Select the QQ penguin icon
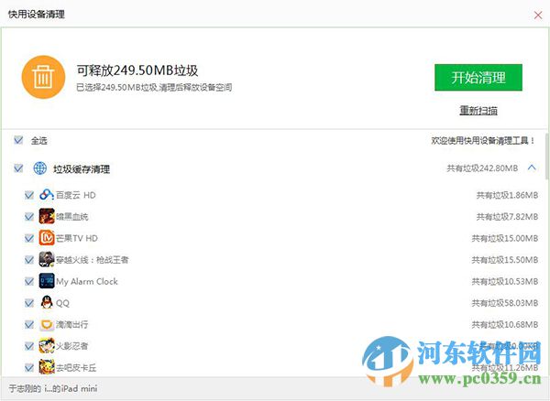This screenshot has height=401, width=550. point(47,303)
